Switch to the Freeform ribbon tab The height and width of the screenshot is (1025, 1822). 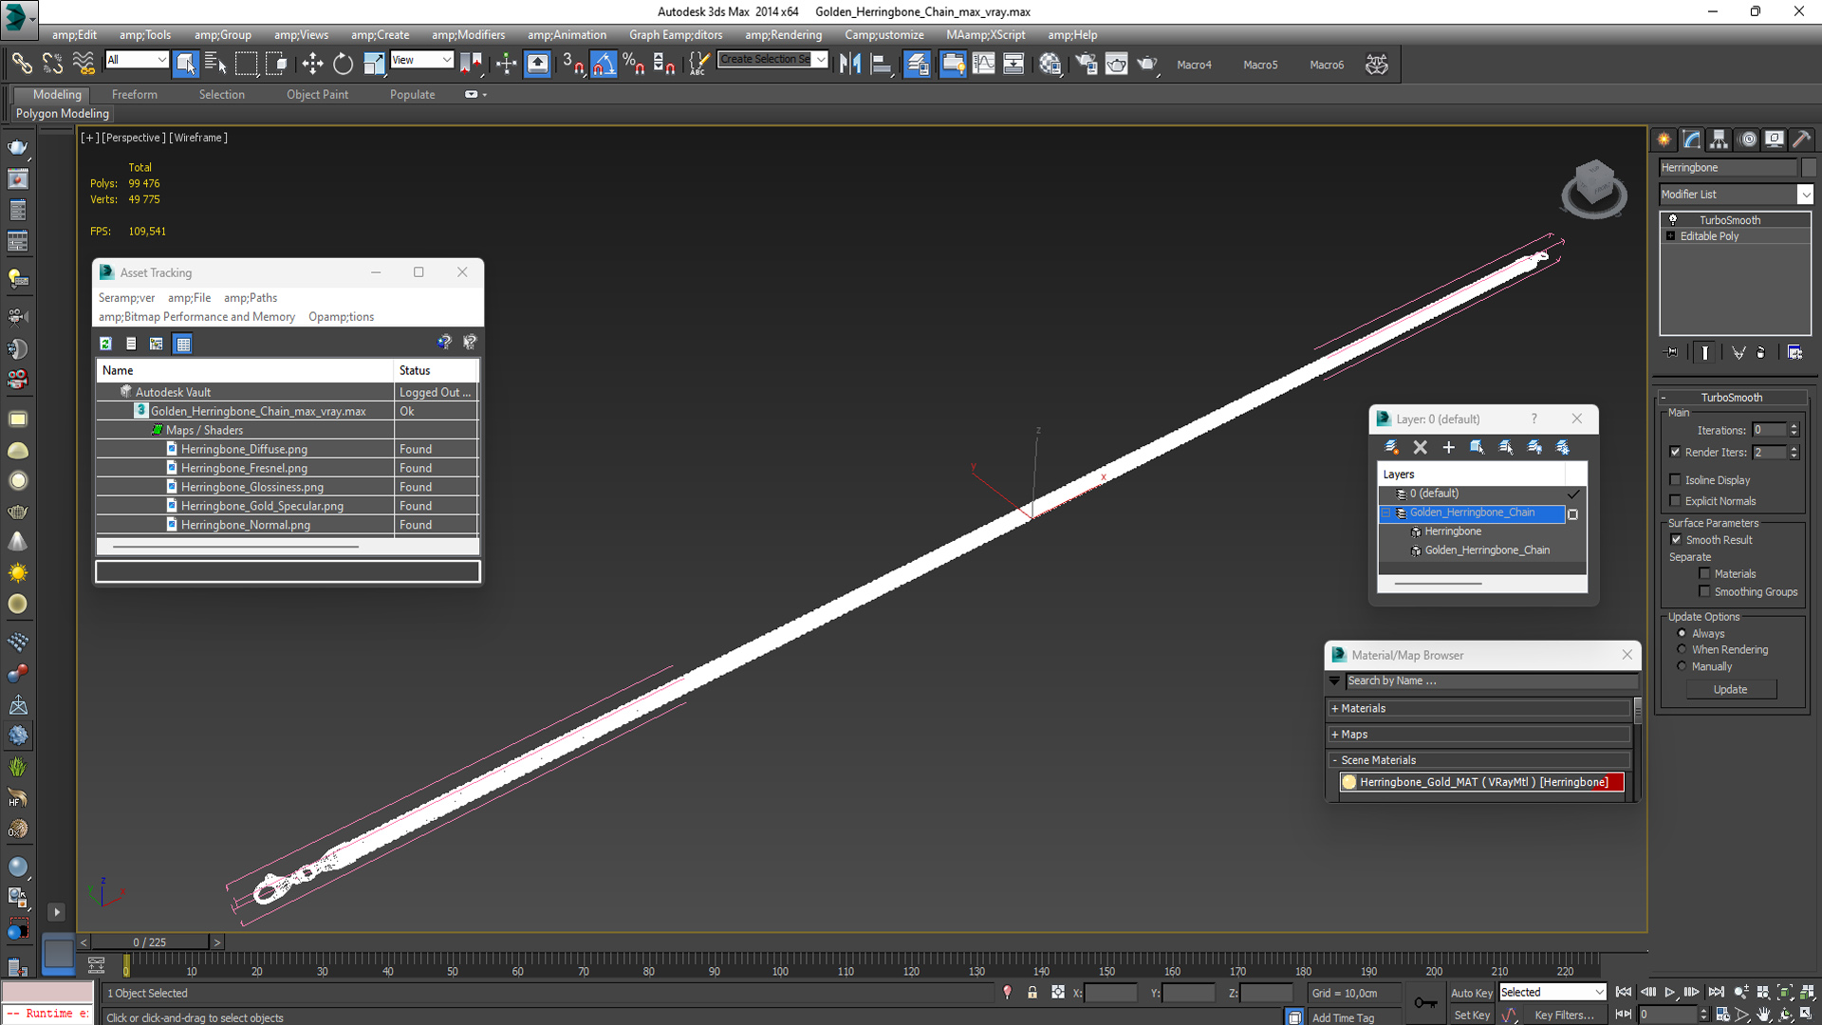(x=134, y=95)
